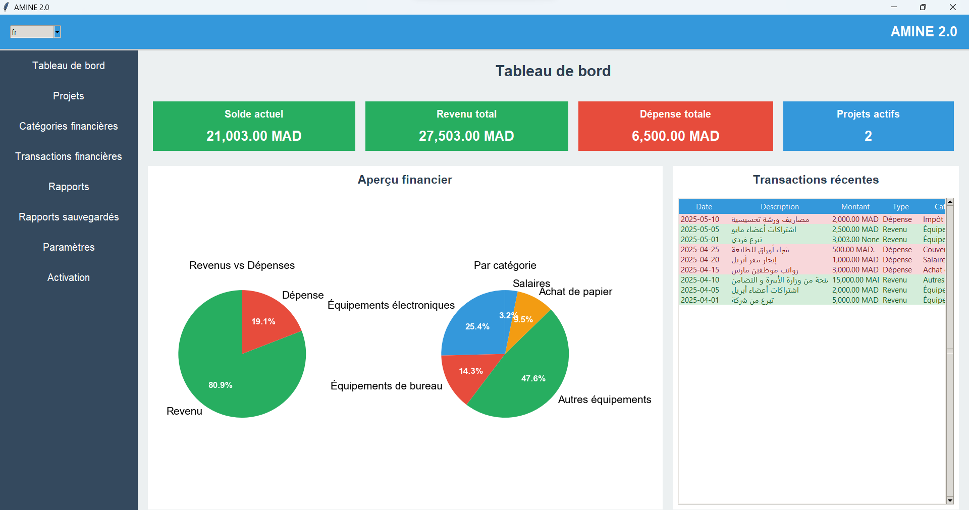Screen dimensions: 969x510
Task: Navigate to Rapports in the sidebar
Action: [x=69, y=187]
